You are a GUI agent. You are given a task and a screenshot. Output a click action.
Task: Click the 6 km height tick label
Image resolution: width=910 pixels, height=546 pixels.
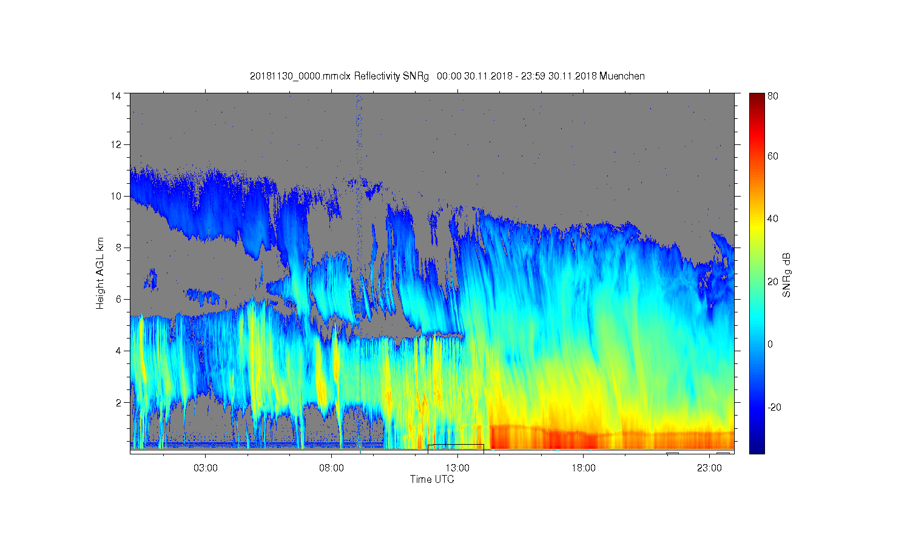(118, 299)
